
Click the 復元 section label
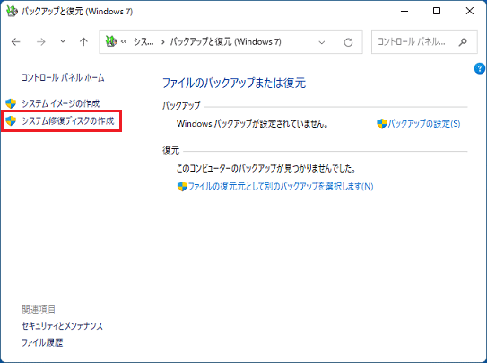(170, 150)
